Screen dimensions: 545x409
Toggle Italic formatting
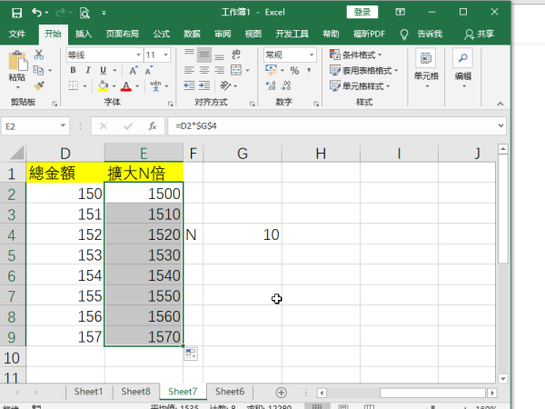[88, 70]
